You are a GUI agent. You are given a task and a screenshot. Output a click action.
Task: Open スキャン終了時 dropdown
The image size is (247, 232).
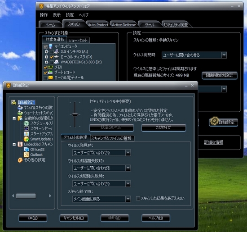[x=128, y=199]
